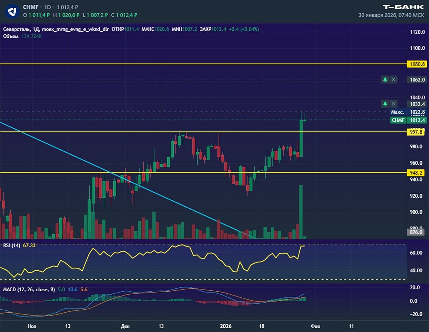
Task: Click the T-БАНК logo in the header
Action: point(403,7)
